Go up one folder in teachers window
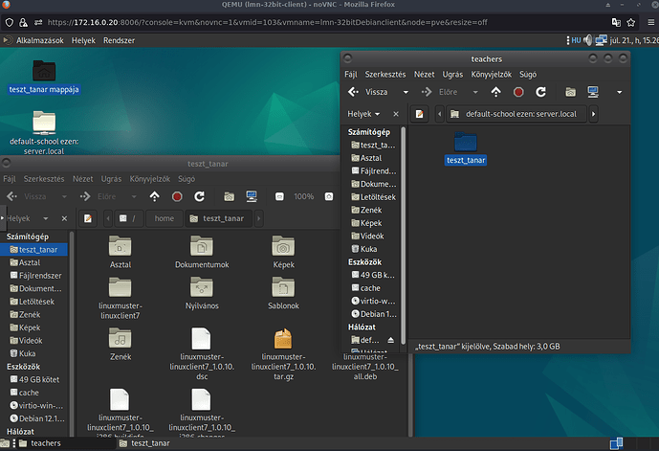The width and height of the screenshot is (659, 451). [x=495, y=92]
